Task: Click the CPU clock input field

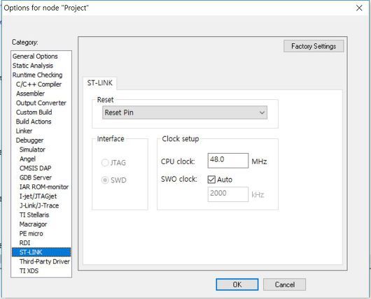Action: [x=228, y=161]
